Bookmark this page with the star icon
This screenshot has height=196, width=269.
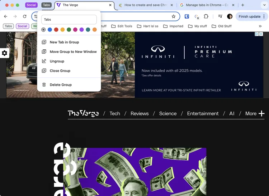coord(174,16)
